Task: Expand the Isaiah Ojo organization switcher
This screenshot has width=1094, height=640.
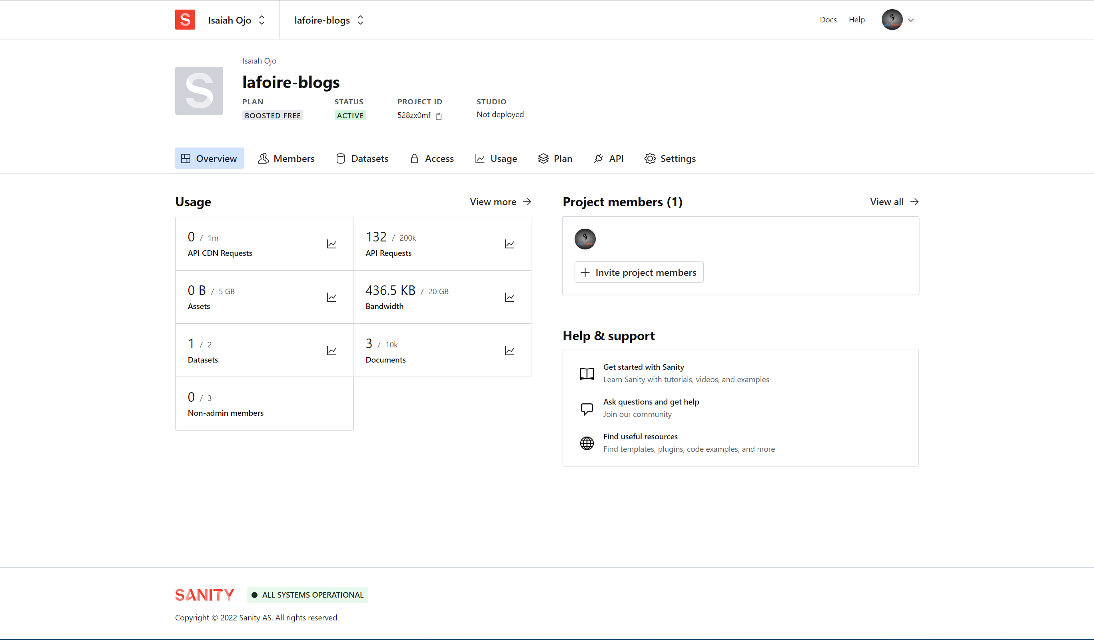Action: 236,20
